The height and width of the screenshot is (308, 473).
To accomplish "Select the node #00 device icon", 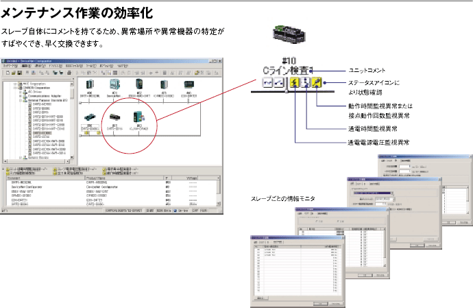I will pyautogui.click(x=90, y=84).
